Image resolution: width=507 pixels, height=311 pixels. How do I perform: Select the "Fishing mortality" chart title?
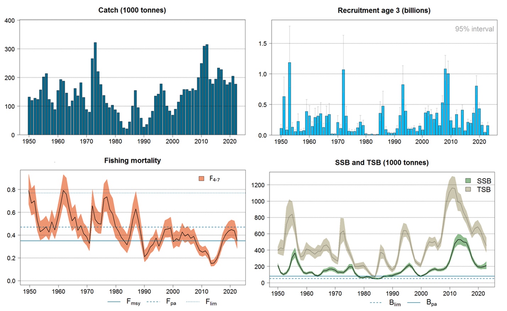pyautogui.click(x=132, y=160)
